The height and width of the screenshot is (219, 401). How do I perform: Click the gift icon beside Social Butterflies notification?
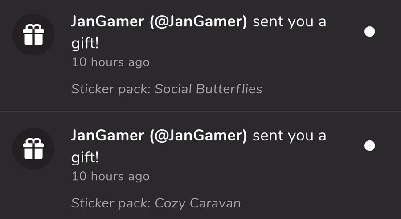pos(33,34)
